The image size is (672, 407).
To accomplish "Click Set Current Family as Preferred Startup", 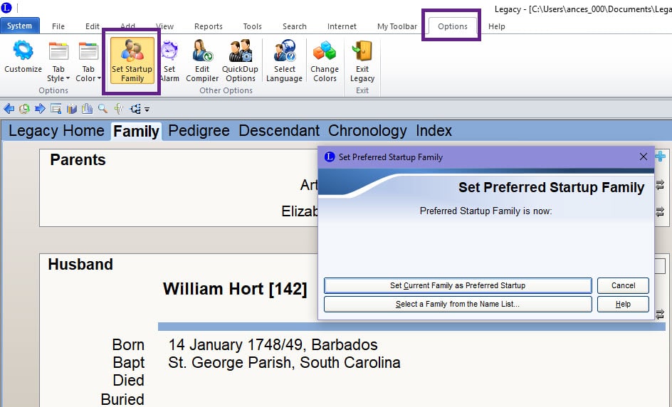I will tap(458, 286).
